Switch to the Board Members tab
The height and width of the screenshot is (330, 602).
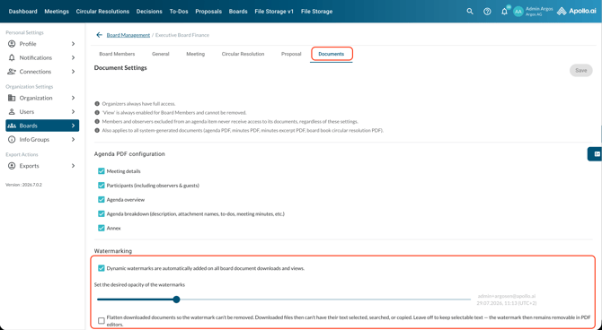click(x=117, y=54)
